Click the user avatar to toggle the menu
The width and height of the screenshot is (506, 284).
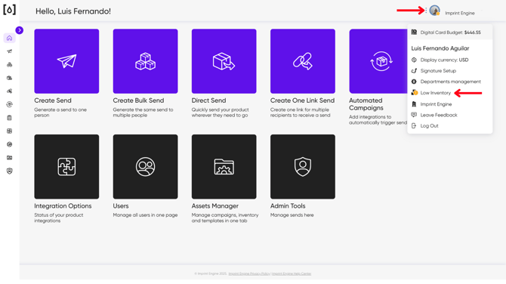click(x=435, y=11)
